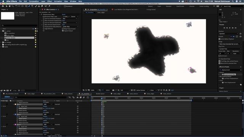Viewport: 244px width, 137px height.
Task: Select the Zoom magnifier tool
Action: (x=13, y=6)
